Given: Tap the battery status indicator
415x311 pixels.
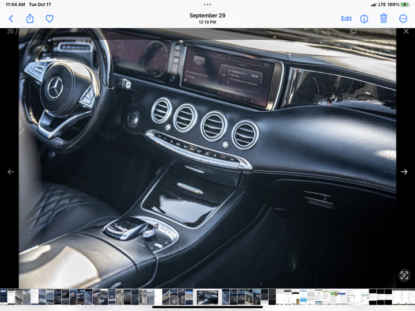Looking at the screenshot, I should pyautogui.click(x=405, y=5).
